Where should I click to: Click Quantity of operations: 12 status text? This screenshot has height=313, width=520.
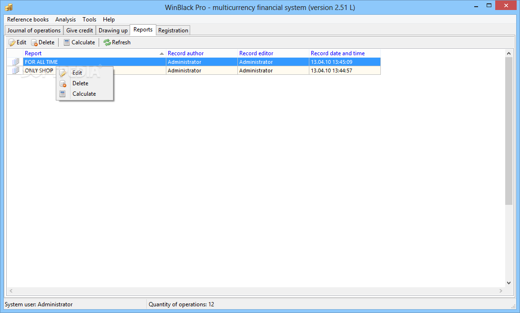click(x=182, y=304)
